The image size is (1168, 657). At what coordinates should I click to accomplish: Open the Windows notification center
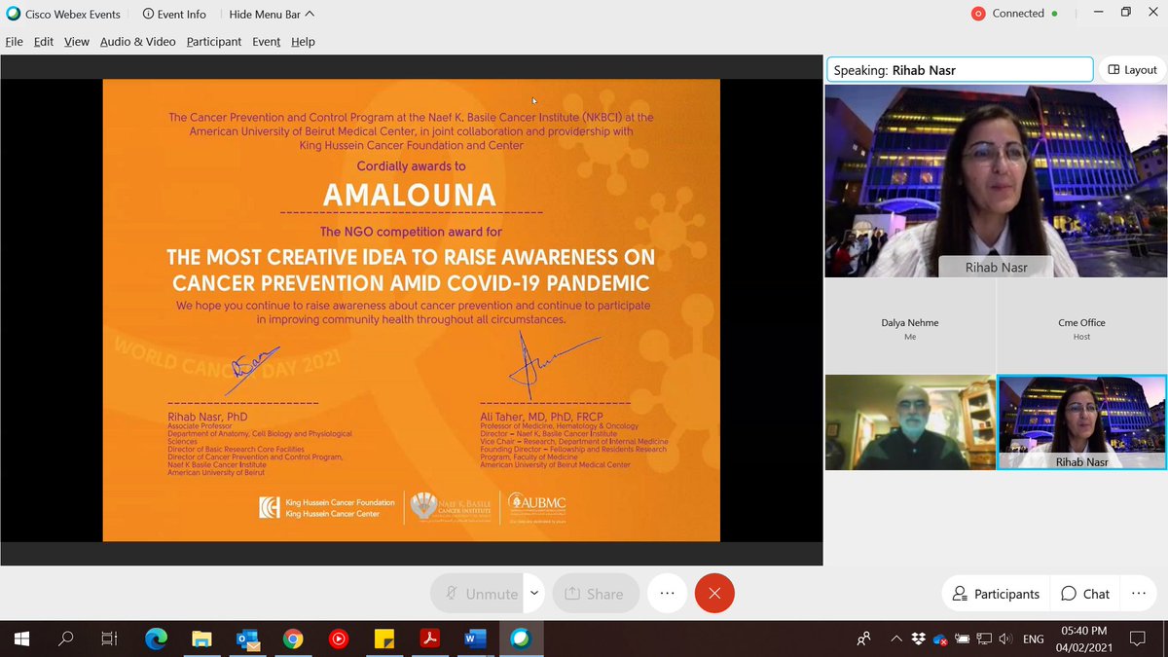(1137, 639)
